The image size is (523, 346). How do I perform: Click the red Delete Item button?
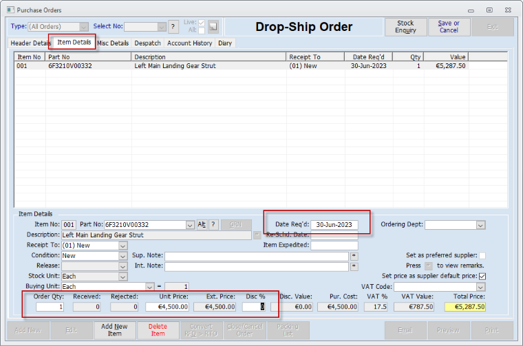(158, 330)
